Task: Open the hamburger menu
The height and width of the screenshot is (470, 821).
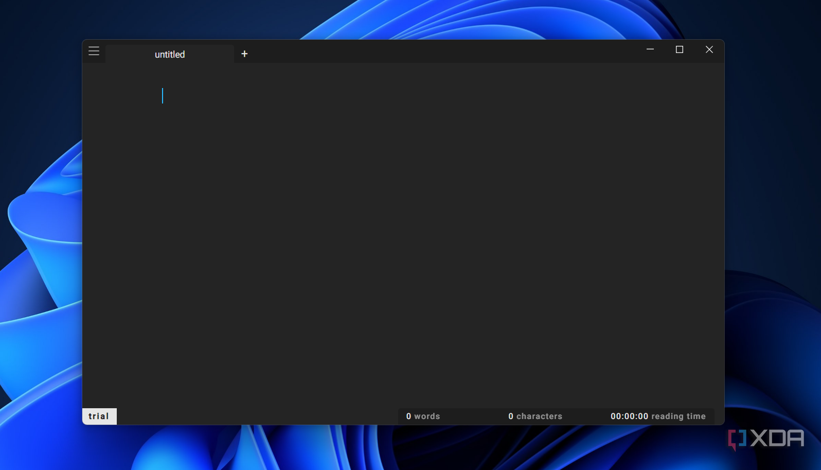Action: pos(94,51)
